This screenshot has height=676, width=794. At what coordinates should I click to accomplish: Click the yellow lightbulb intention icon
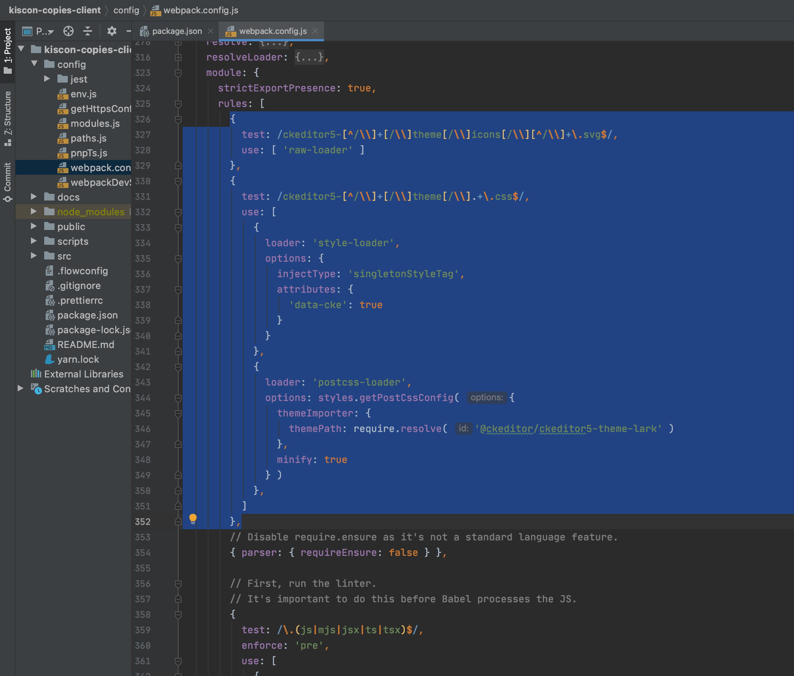point(193,519)
